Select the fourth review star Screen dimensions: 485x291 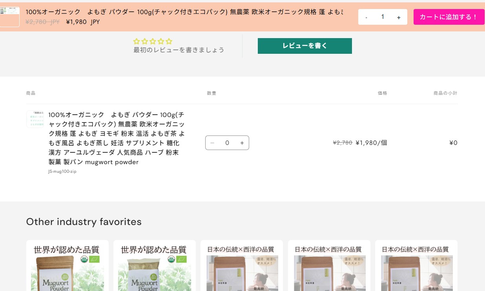click(x=160, y=41)
